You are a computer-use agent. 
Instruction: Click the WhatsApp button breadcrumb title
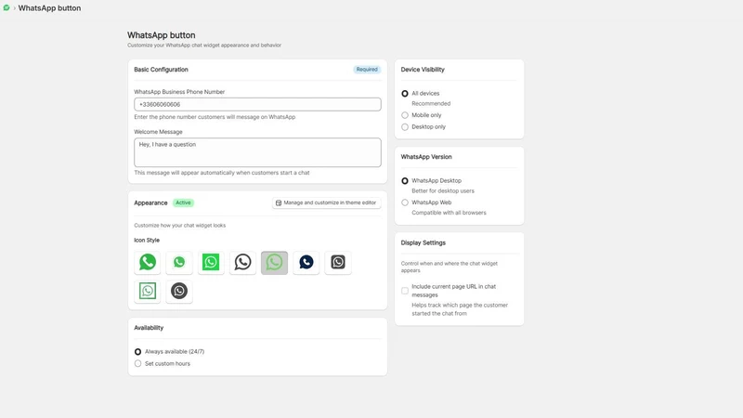[49, 8]
